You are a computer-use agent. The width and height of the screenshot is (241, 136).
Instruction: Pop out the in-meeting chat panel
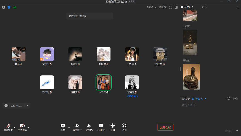coord(203,7)
